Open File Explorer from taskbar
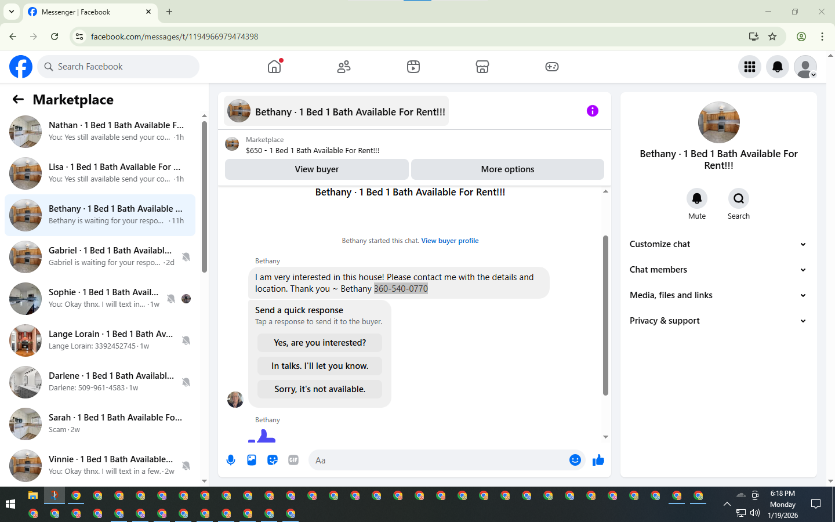 click(x=33, y=495)
